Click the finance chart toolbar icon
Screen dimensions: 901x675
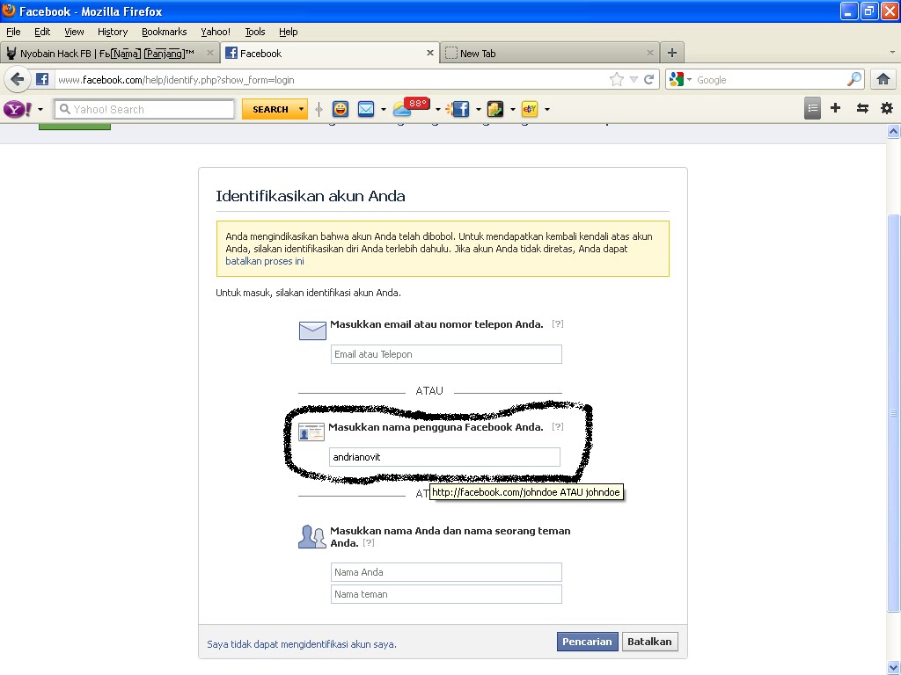point(495,108)
